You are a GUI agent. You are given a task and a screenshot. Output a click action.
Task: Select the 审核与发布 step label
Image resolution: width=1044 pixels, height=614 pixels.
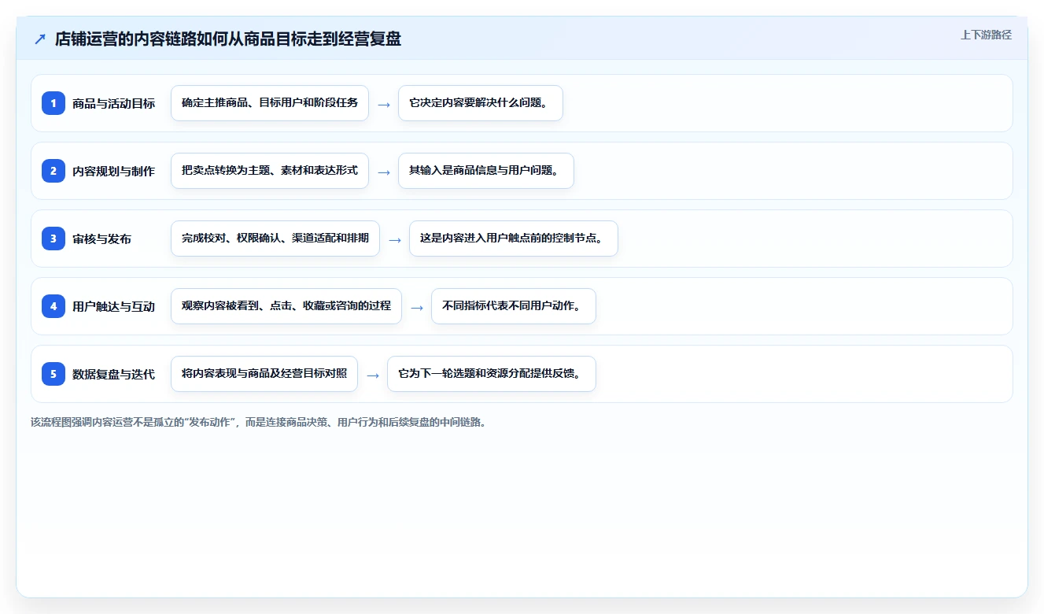pos(101,239)
